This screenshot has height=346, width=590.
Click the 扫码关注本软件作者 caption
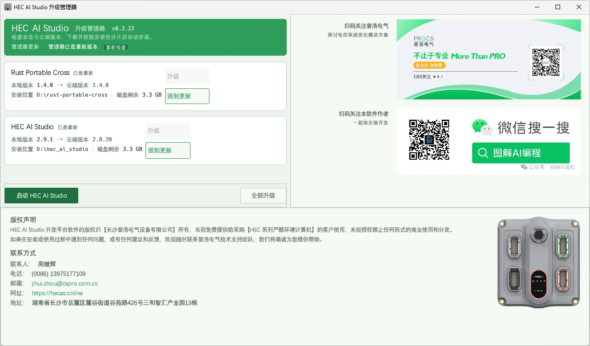364,114
